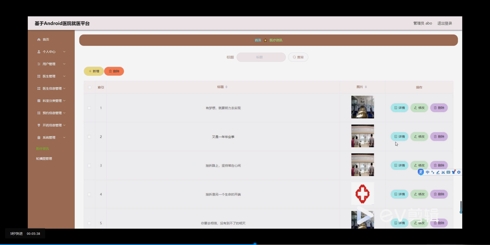Click the pill icon beside 开药信息管理
The height and width of the screenshot is (245, 490).
39,125
